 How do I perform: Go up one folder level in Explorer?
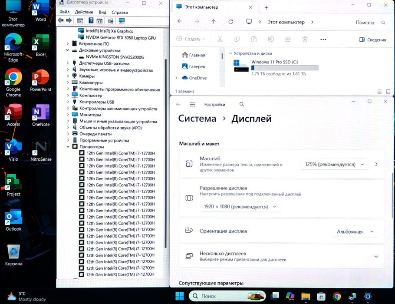(214, 22)
